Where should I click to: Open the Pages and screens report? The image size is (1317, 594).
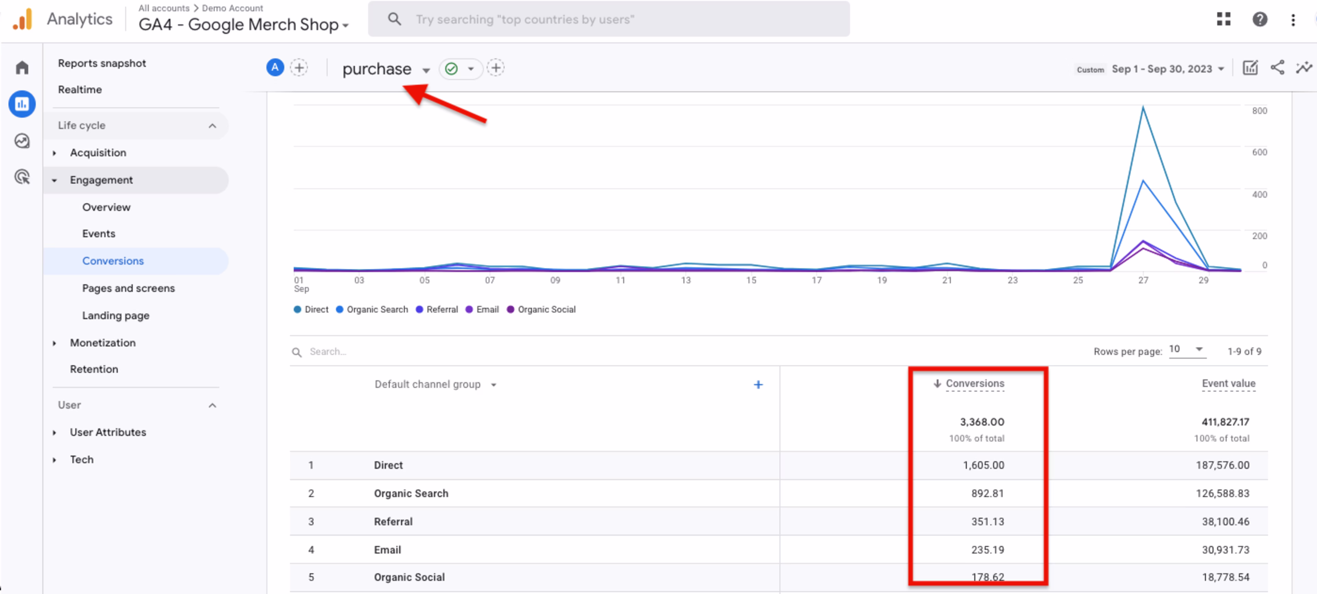128,288
